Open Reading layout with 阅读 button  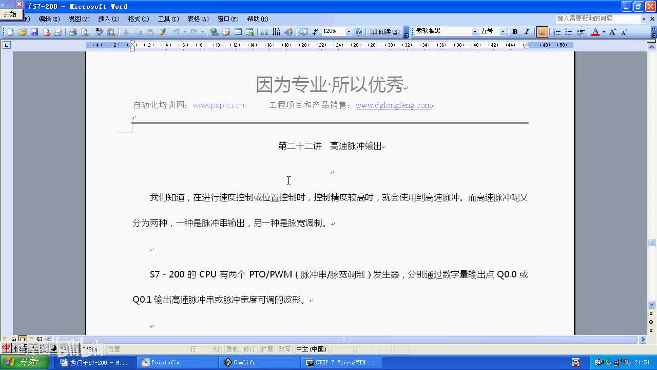[x=384, y=32]
